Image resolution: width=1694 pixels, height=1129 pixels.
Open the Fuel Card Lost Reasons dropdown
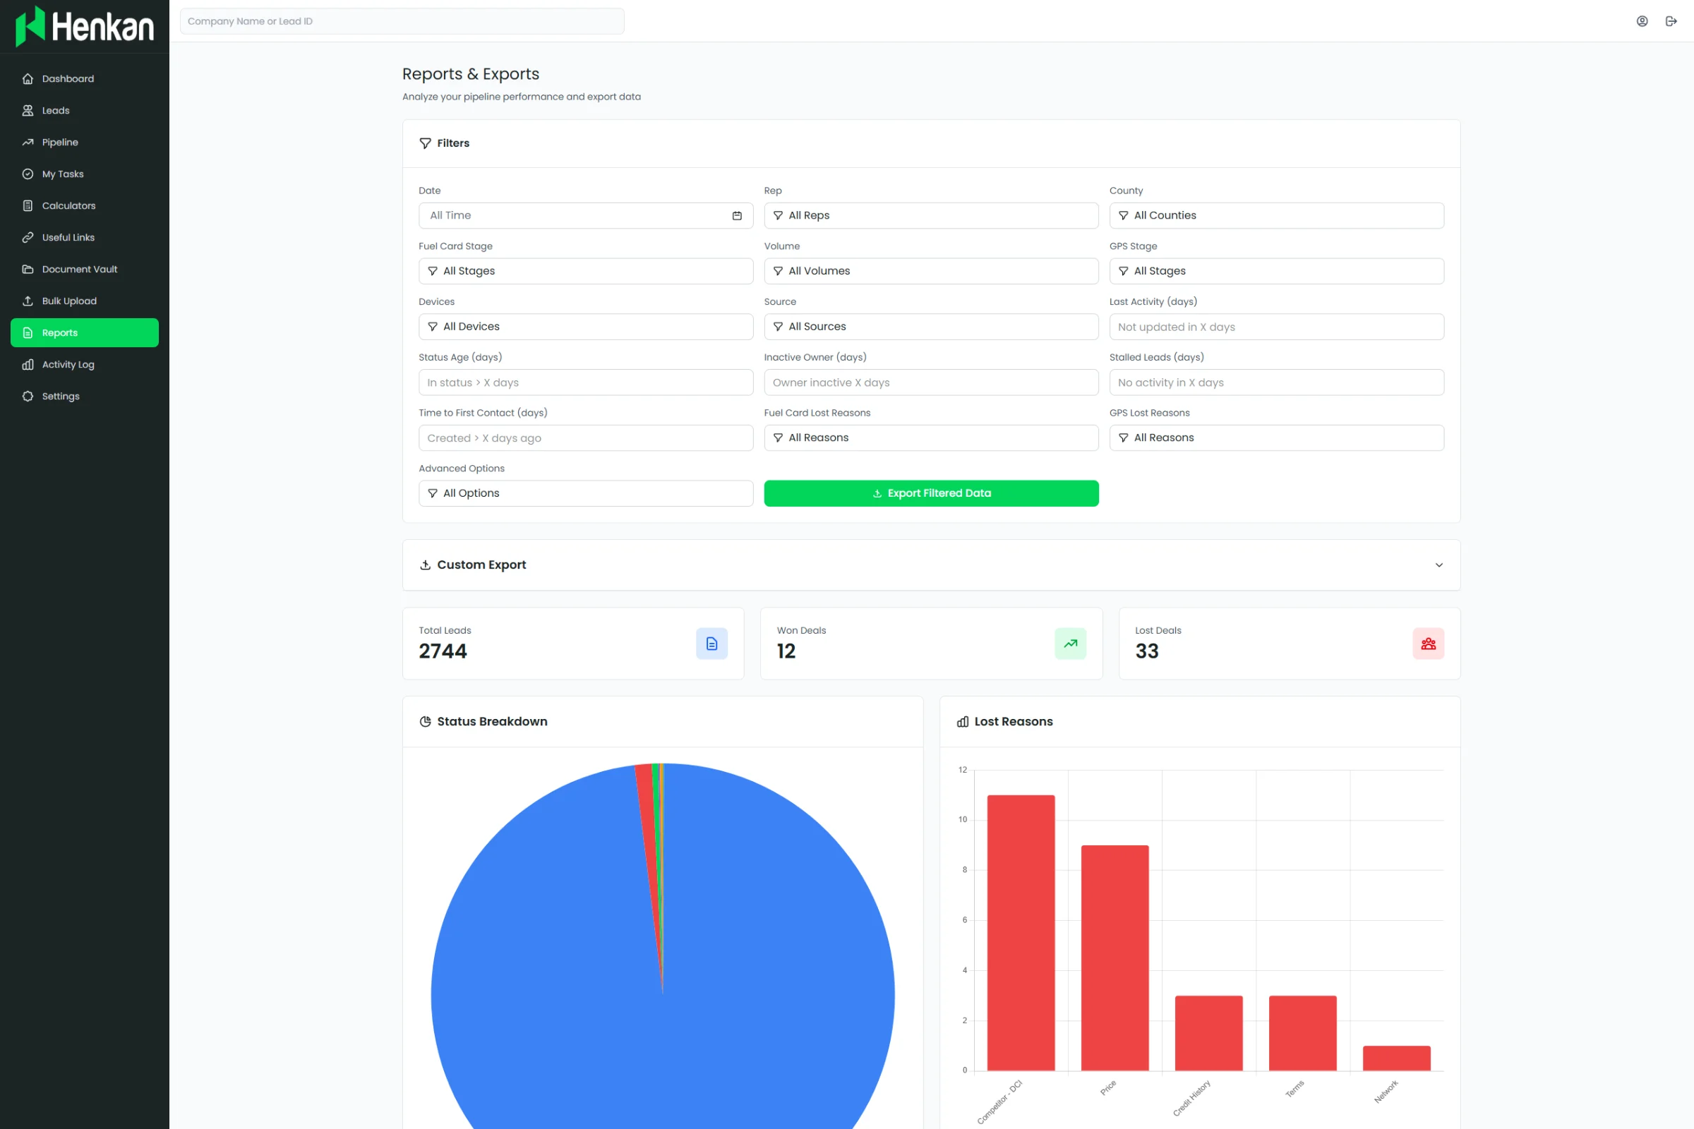click(930, 437)
